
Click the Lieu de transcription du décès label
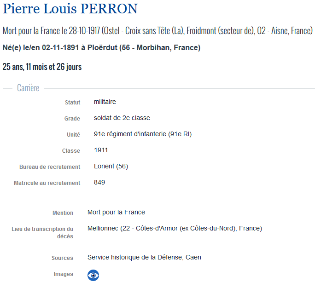coord(42,232)
